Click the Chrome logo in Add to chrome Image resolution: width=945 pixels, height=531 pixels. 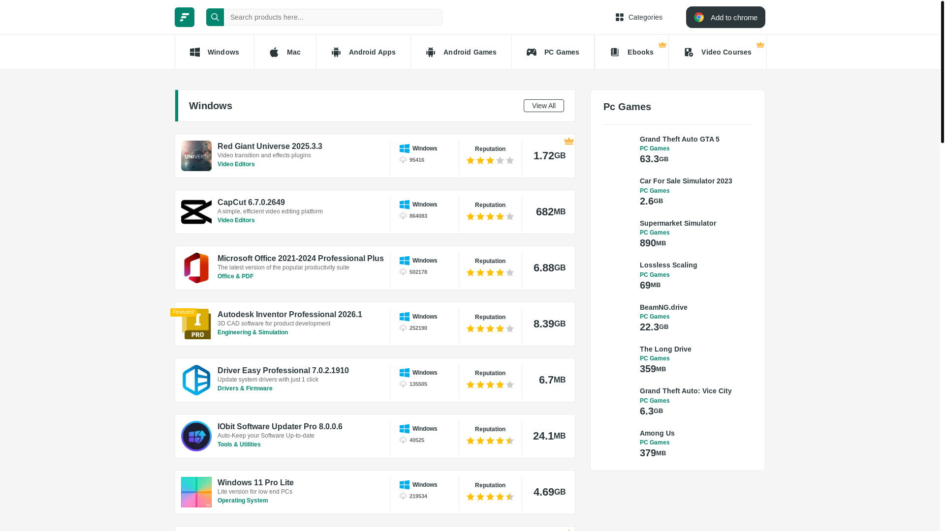click(699, 17)
